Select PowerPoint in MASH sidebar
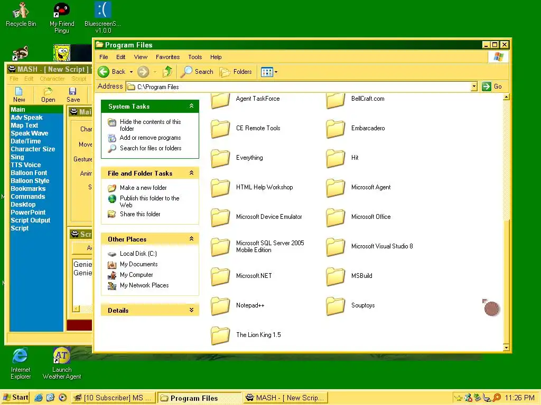Screen dimensions: 541x405 tap(28, 213)
